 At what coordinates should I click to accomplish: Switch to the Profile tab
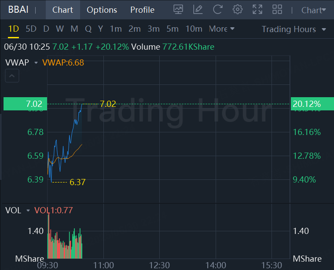click(x=142, y=10)
